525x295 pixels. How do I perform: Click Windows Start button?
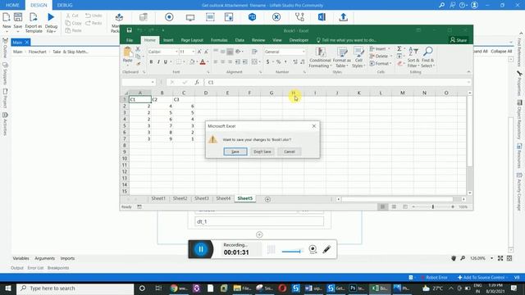point(7,288)
